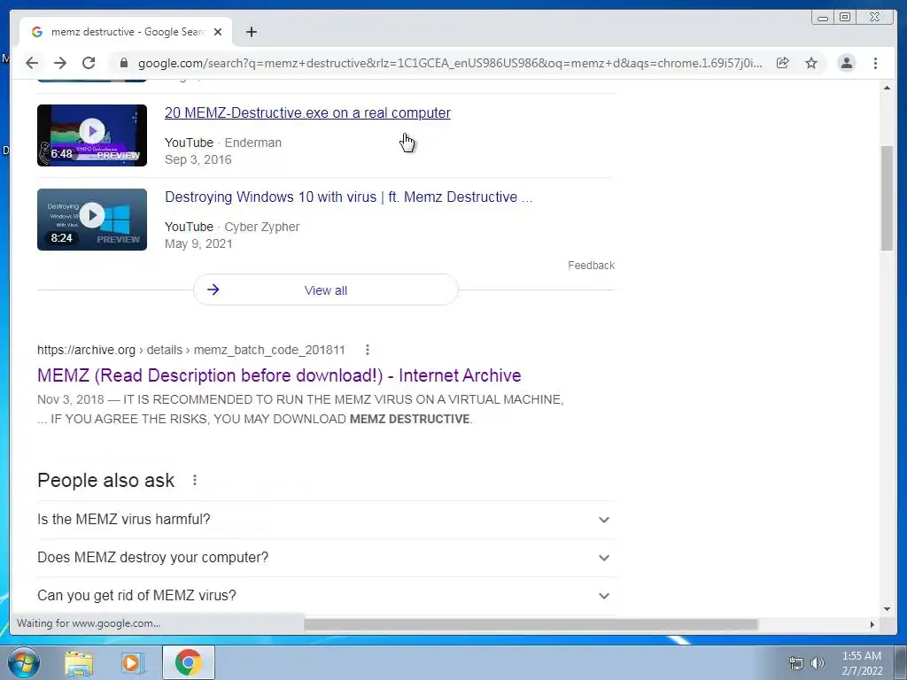
Task: Click the vertical scrollbar down arrow
Action: coord(887,609)
